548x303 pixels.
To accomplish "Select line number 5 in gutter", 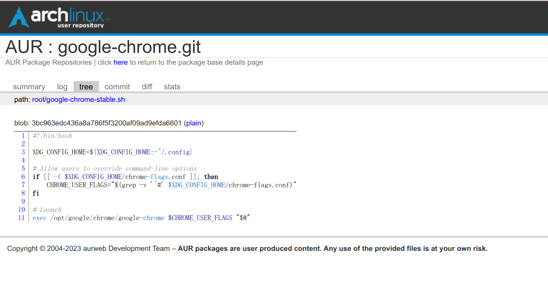I will click(23, 169).
